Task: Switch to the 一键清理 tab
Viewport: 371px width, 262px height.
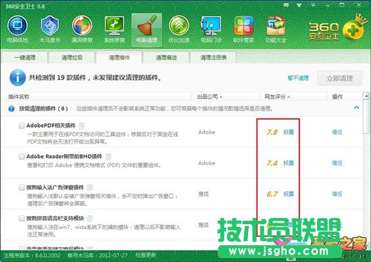Action: click(24, 57)
